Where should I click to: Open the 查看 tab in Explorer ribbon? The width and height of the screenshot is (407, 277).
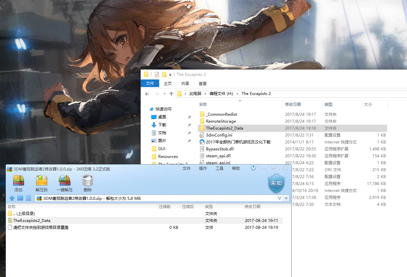point(203,83)
